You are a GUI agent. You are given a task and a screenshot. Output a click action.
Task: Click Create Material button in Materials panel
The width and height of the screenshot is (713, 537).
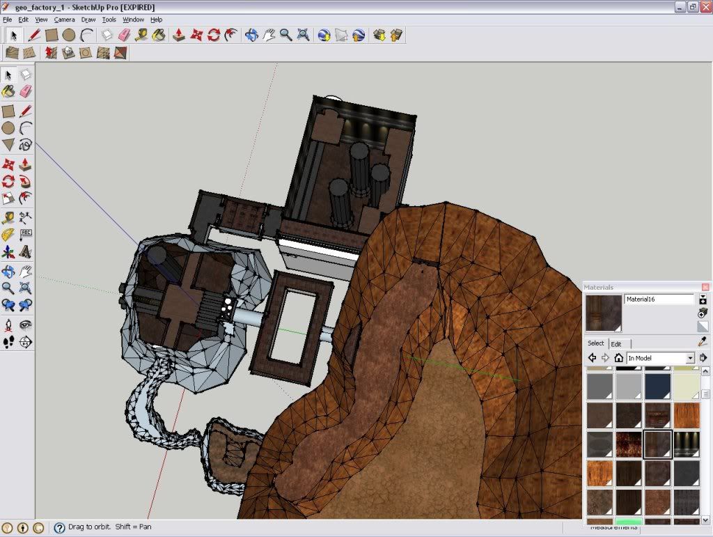click(x=703, y=313)
